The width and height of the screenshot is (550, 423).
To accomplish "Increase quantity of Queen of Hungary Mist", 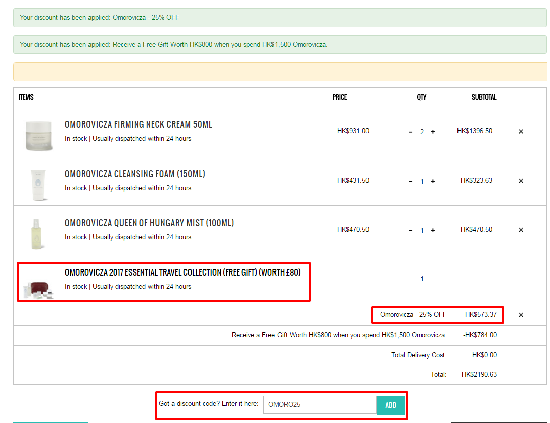I will coord(433,230).
